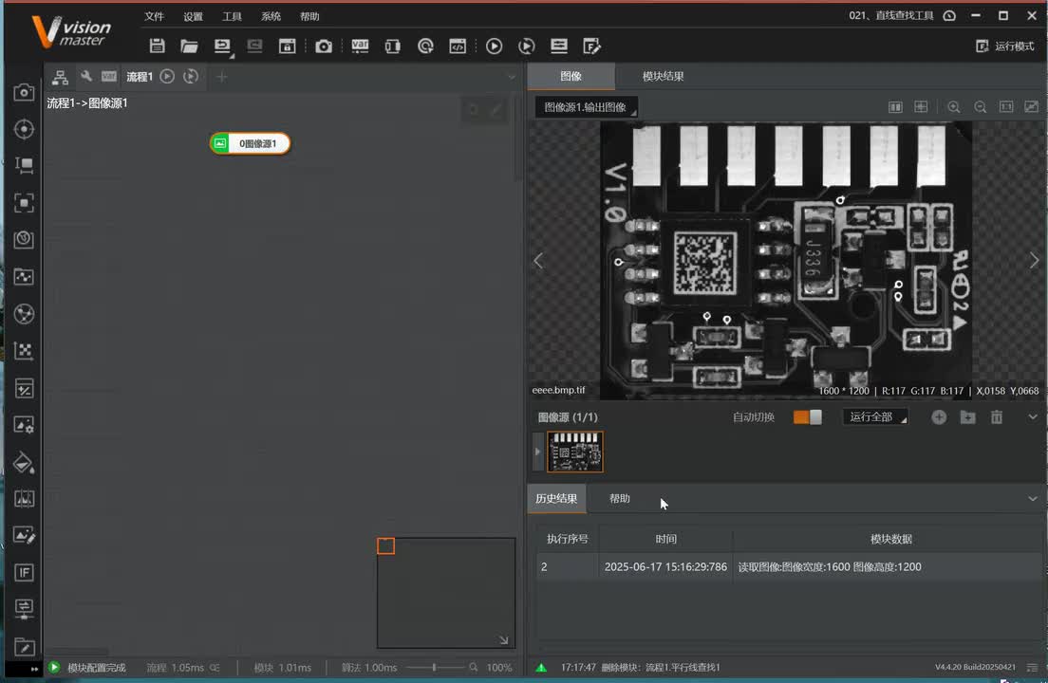Lock the solution with the padlock icon
Screen dimensions: 1048x683
point(288,46)
